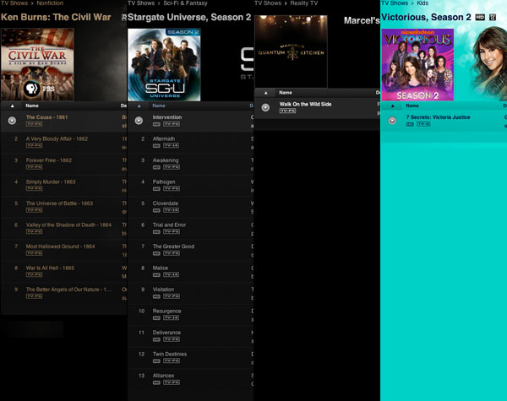
Task: Sort by Name column in Civil War list
Action: point(32,106)
